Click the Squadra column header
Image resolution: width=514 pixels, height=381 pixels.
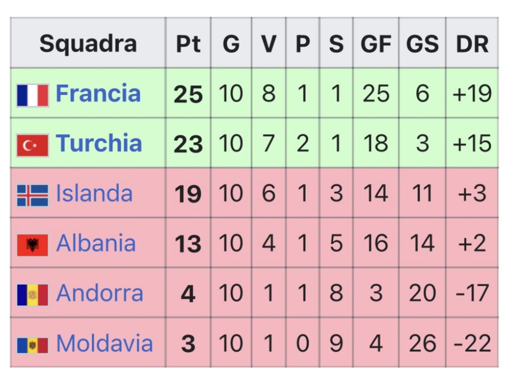pos(88,43)
